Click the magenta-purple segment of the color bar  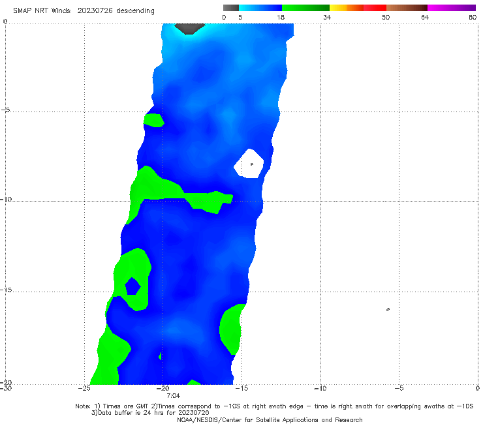click(x=452, y=8)
